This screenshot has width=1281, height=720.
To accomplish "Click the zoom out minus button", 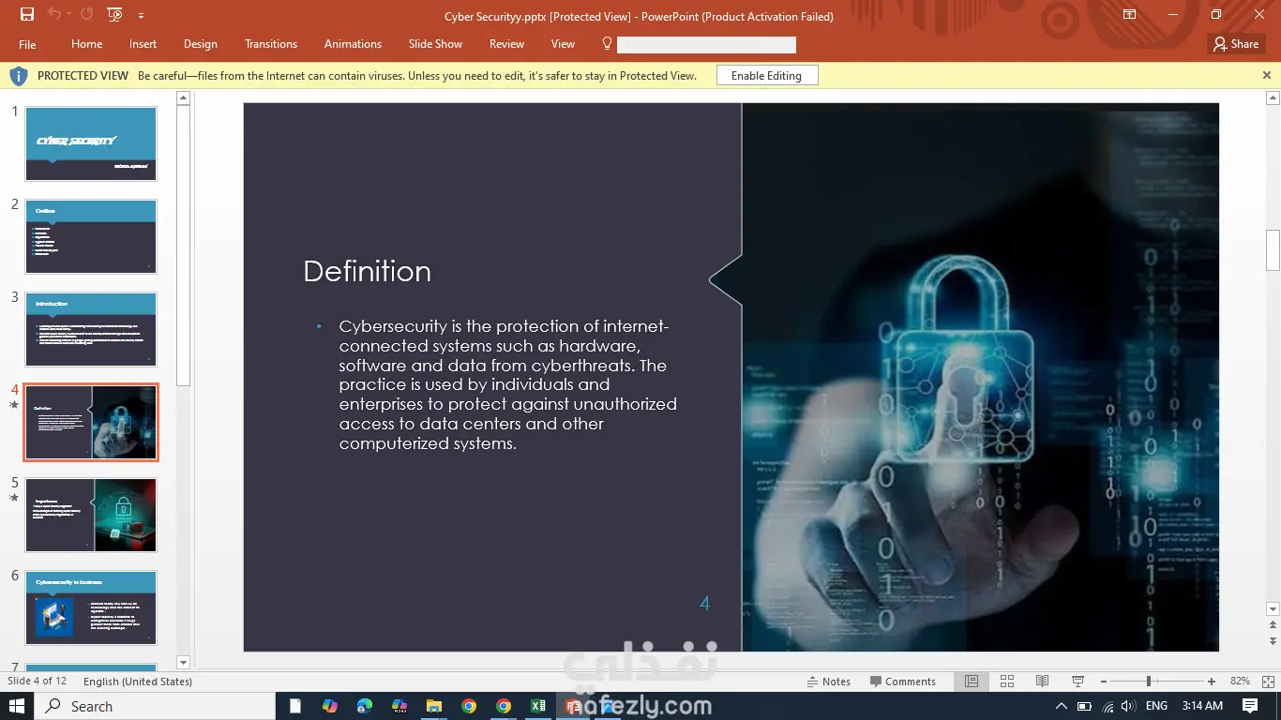I will pos(1104,682).
